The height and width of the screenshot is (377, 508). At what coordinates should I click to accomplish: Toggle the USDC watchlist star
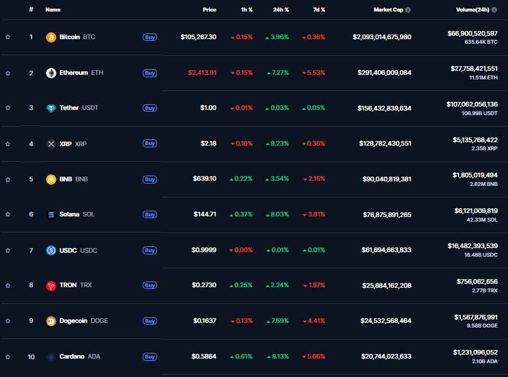pos(8,250)
